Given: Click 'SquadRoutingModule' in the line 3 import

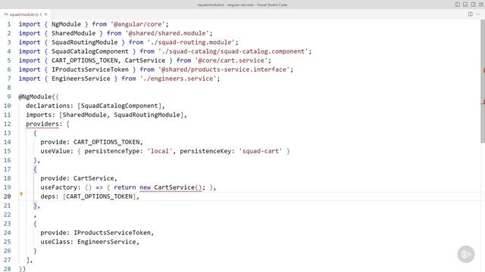Looking at the screenshot, I should pyautogui.click(x=84, y=42).
